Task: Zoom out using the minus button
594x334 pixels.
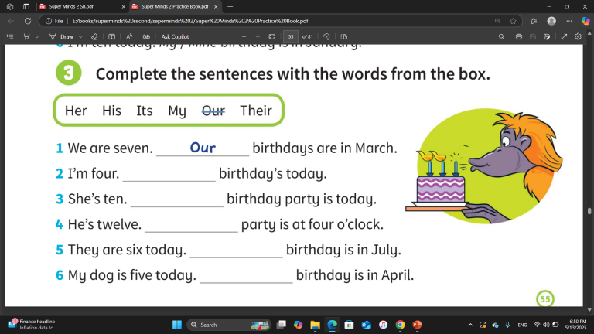Action: pyautogui.click(x=244, y=36)
